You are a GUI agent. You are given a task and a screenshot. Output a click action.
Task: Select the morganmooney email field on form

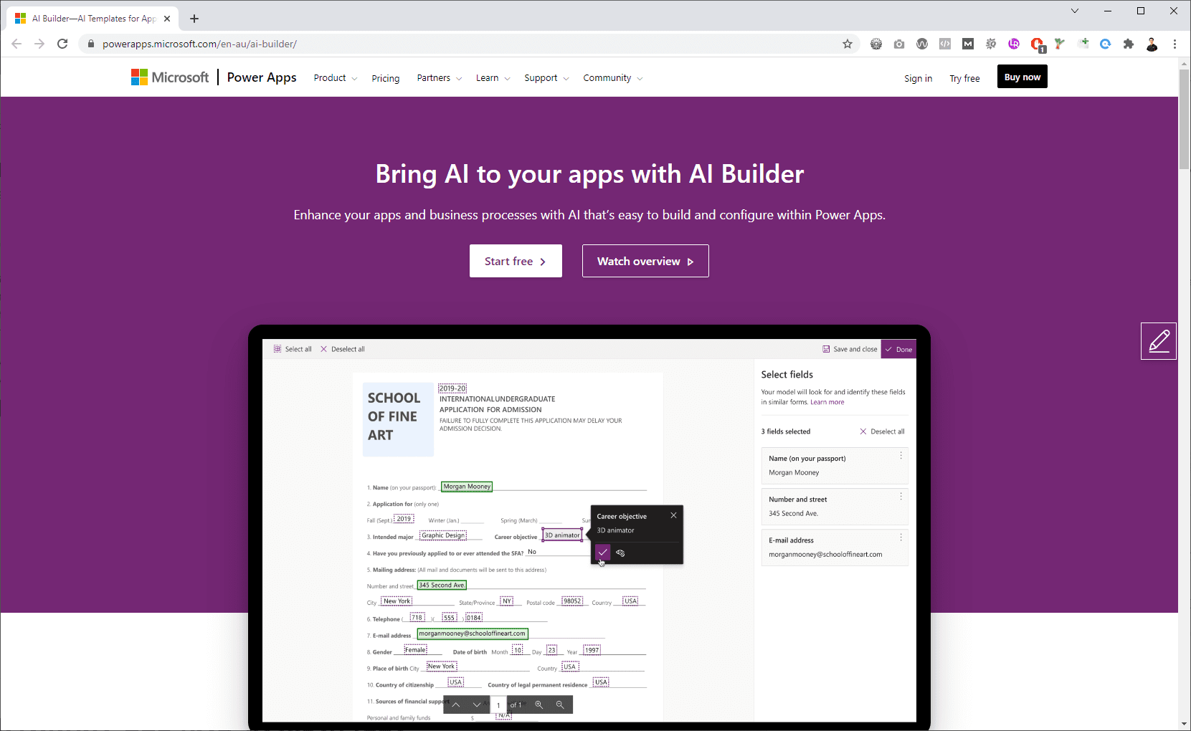473,634
